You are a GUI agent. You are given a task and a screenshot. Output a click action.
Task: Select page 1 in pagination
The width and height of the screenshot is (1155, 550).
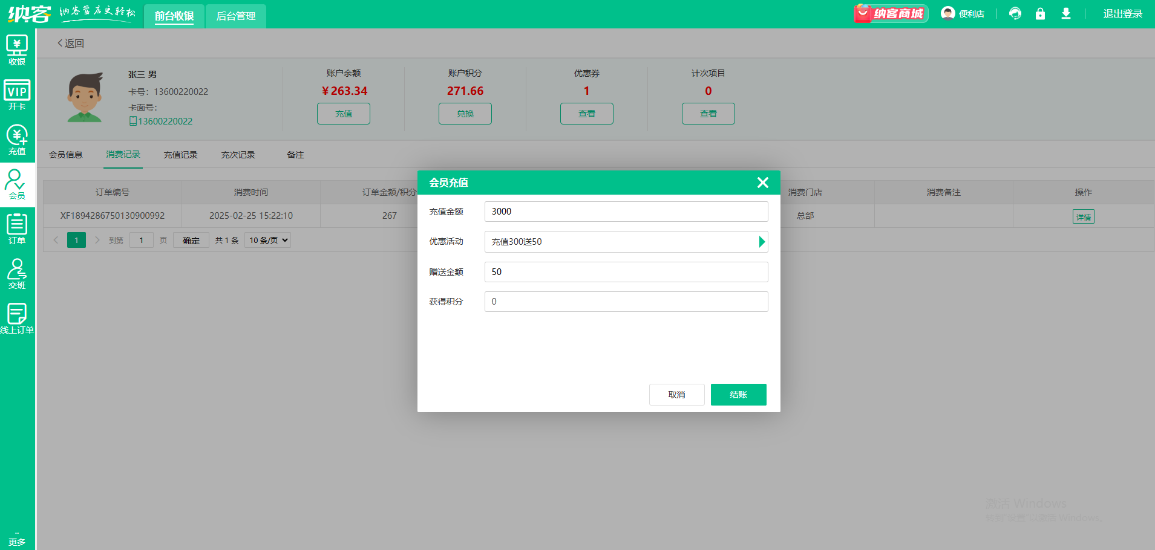click(76, 240)
